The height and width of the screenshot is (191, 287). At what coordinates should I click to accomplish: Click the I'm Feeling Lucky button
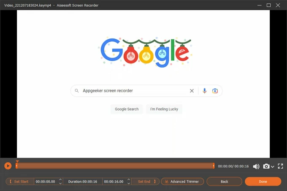click(164, 109)
